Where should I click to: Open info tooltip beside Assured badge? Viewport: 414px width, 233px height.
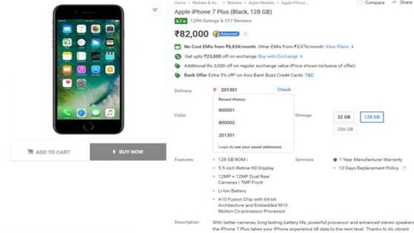[245, 34]
